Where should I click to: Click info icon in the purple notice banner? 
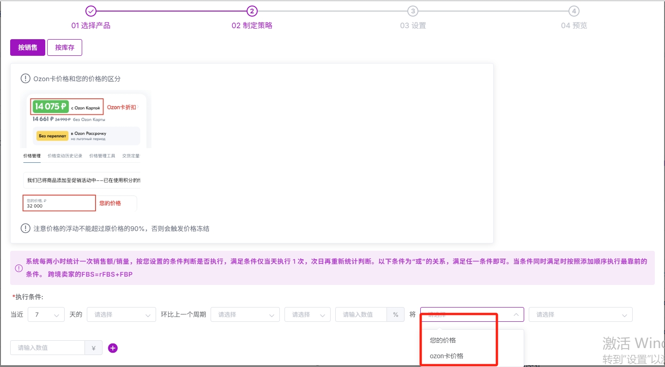pyautogui.click(x=19, y=268)
